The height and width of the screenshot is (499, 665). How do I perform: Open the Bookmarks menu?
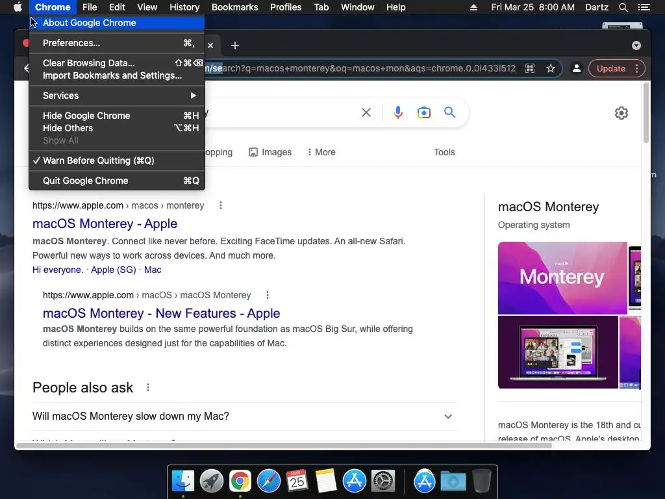tap(235, 7)
